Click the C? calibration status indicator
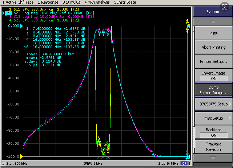 coord(184,164)
